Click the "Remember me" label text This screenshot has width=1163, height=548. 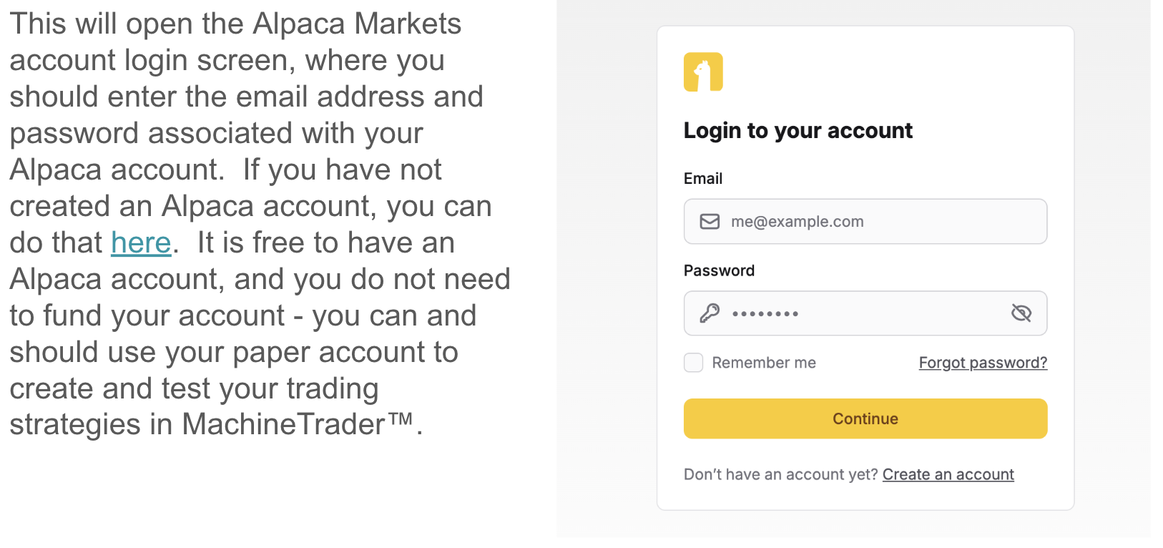[764, 363]
